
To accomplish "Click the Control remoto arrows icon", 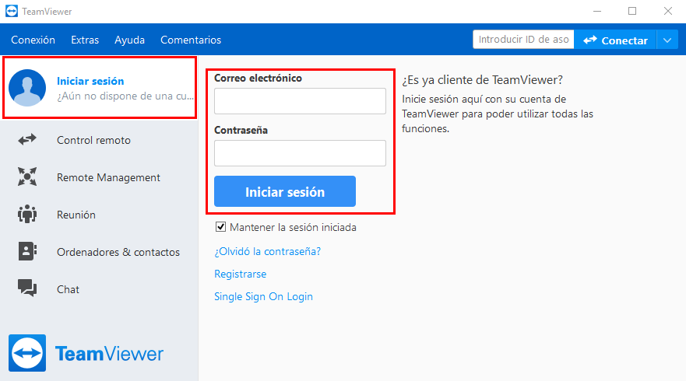I will tap(27, 140).
